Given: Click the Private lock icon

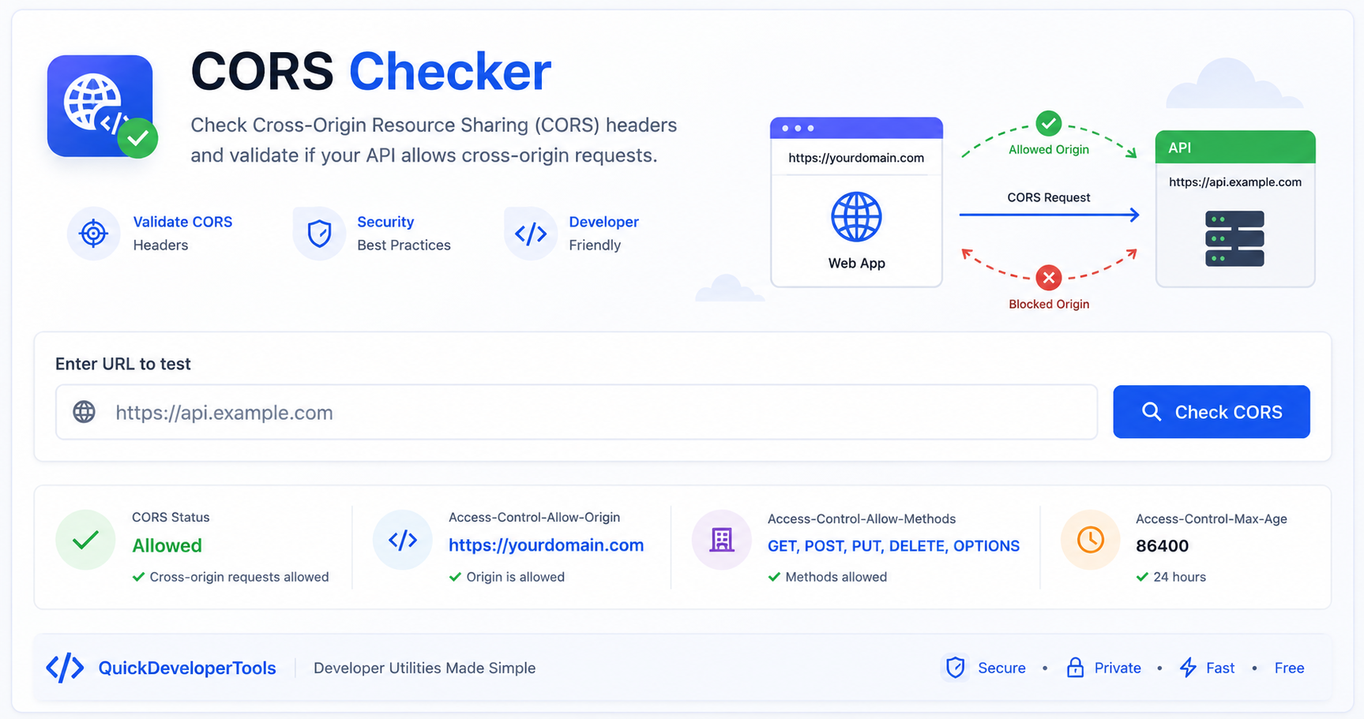Looking at the screenshot, I should tap(1075, 668).
